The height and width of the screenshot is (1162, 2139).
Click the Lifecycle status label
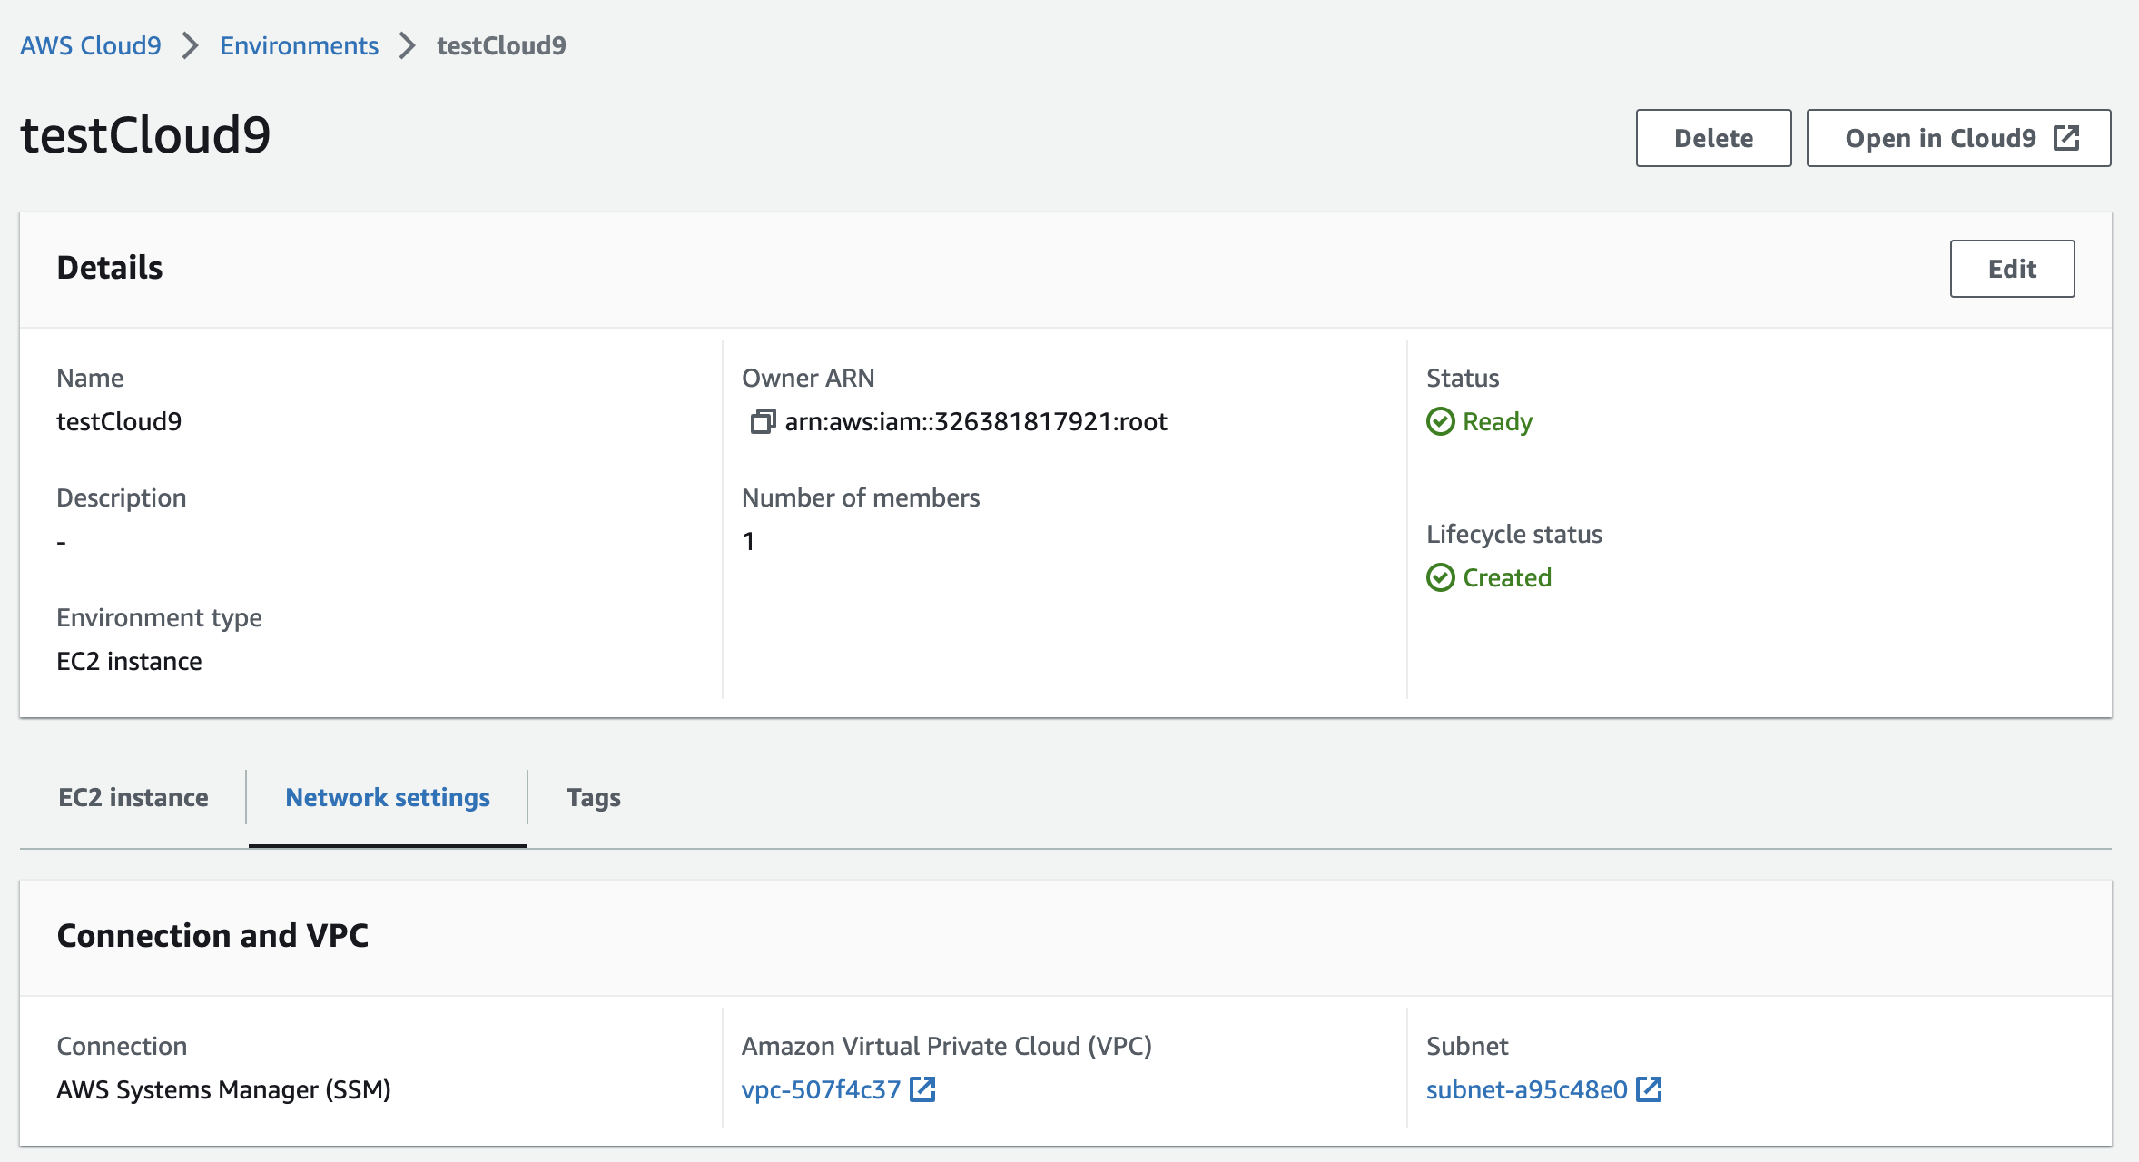coord(1514,534)
